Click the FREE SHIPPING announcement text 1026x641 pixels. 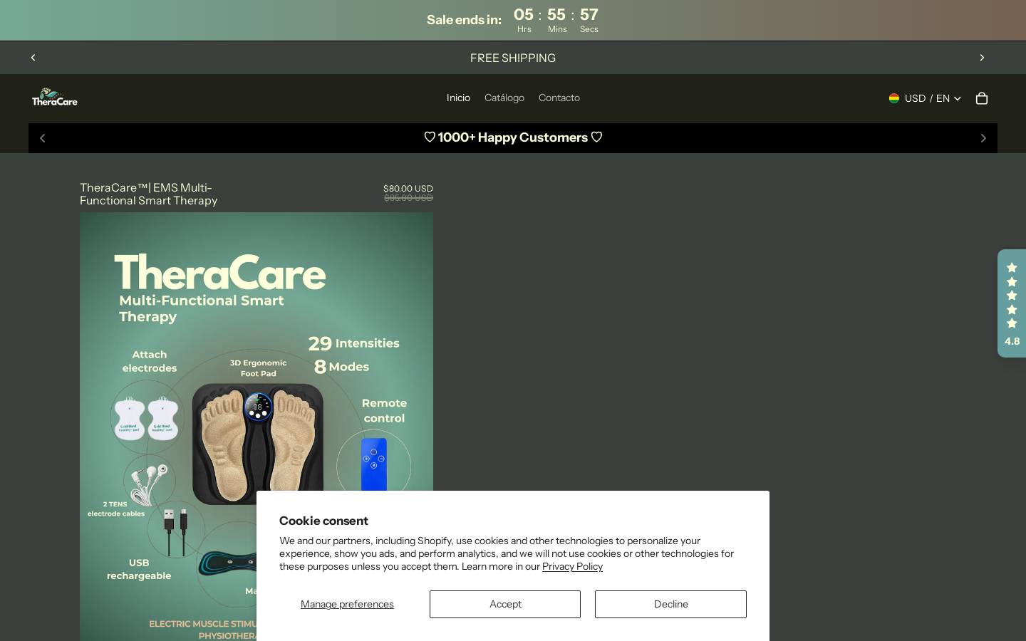tap(513, 58)
